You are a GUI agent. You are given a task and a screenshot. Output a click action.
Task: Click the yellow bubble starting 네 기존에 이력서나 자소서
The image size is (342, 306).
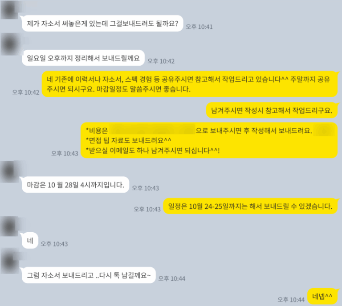[190, 84]
